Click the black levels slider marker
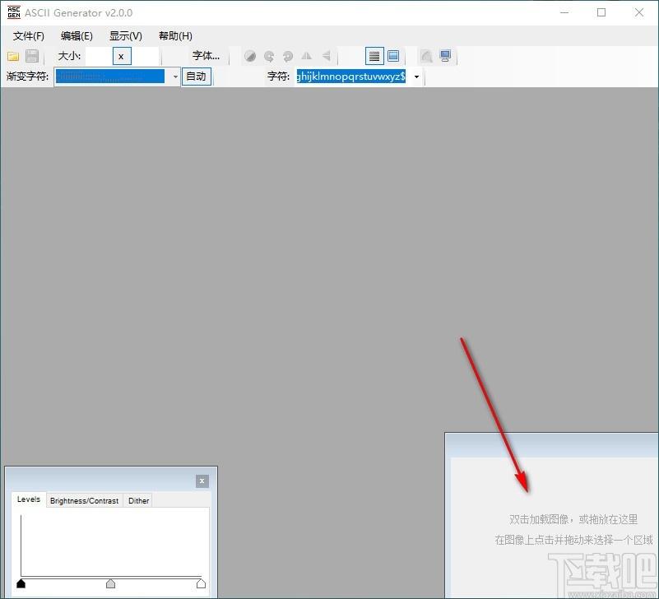 (x=21, y=583)
